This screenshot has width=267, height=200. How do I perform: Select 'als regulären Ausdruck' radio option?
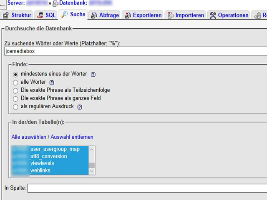pos(15,107)
